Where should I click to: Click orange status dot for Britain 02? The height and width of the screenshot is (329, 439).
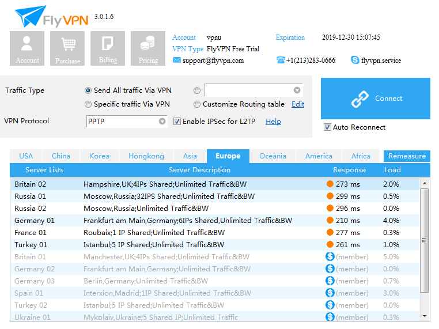tap(330, 184)
